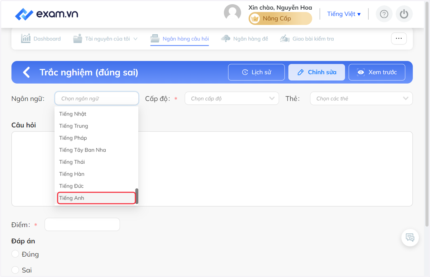Open the user avatar profile icon

233,13
